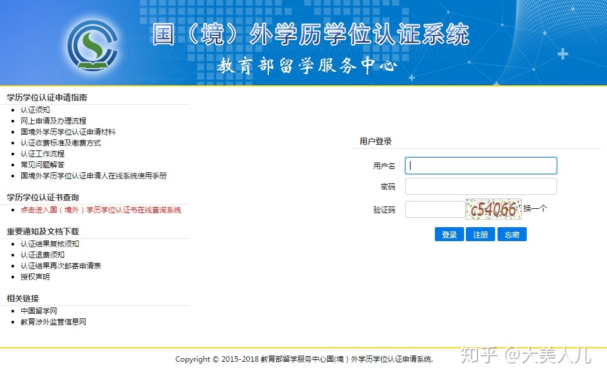Visit the 教育涉外监管信息网 link

click(54, 322)
